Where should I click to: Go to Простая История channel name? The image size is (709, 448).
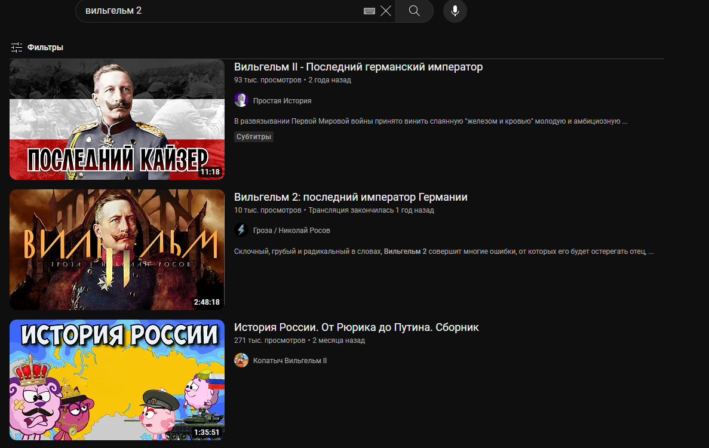(x=282, y=101)
